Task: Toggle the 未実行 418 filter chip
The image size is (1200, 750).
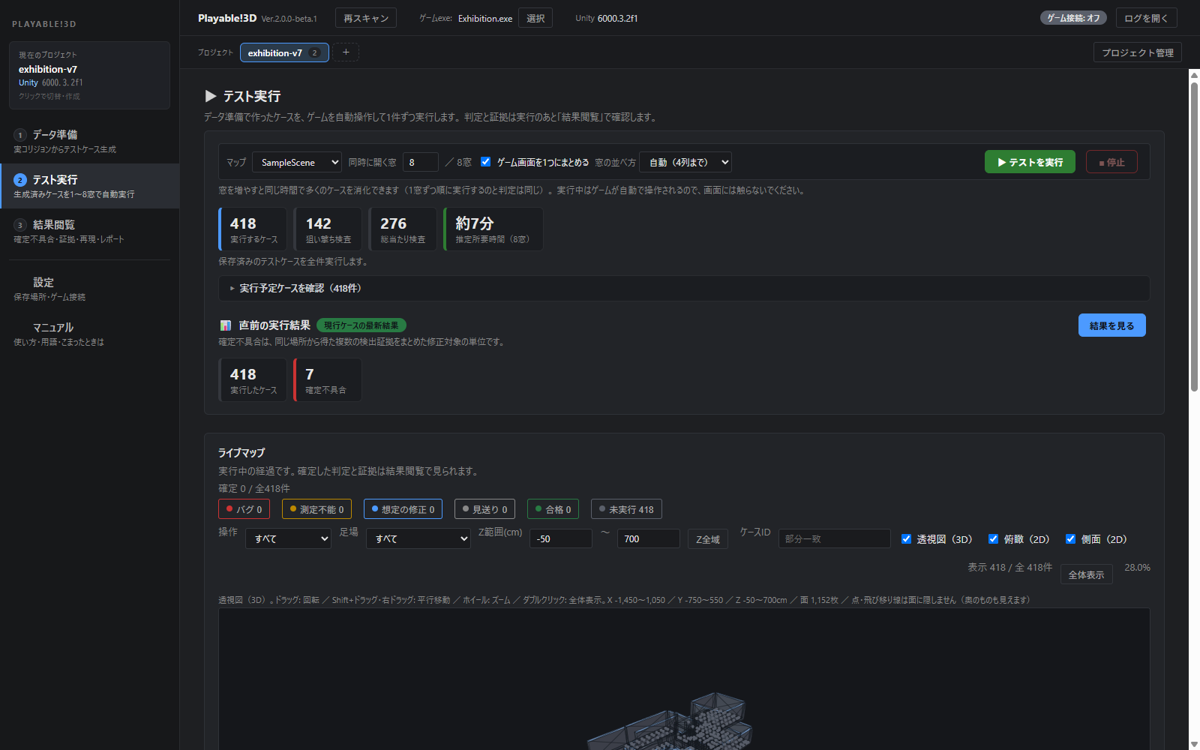Action: click(626, 509)
